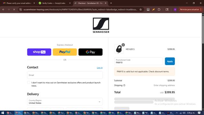204x115 pixels.
Task: Pay with Shop Pay button
Action: click(39, 52)
